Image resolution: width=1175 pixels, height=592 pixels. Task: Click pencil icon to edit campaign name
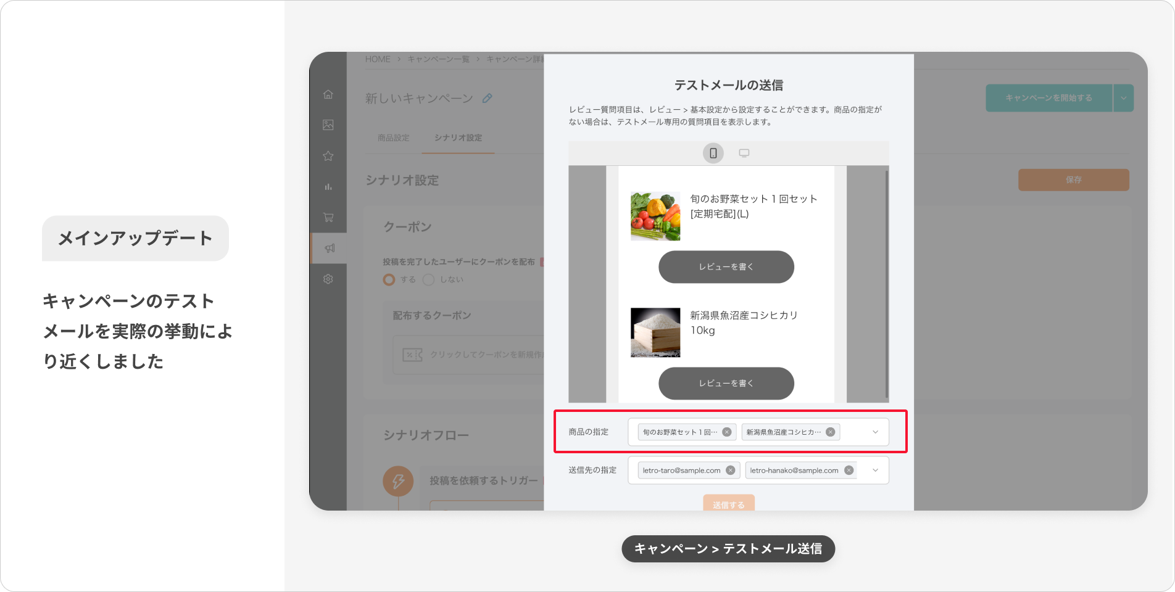tap(488, 98)
